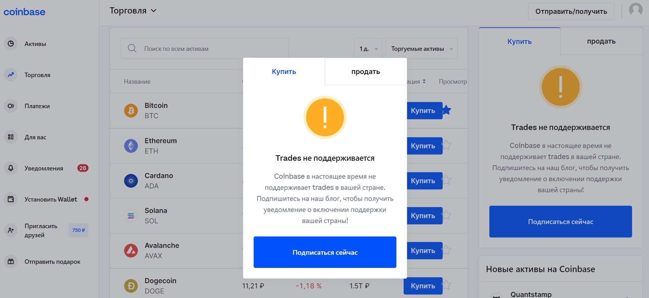The image size is (649, 298).
Task: Click the Ethereum coin icon
Action: (131, 146)
